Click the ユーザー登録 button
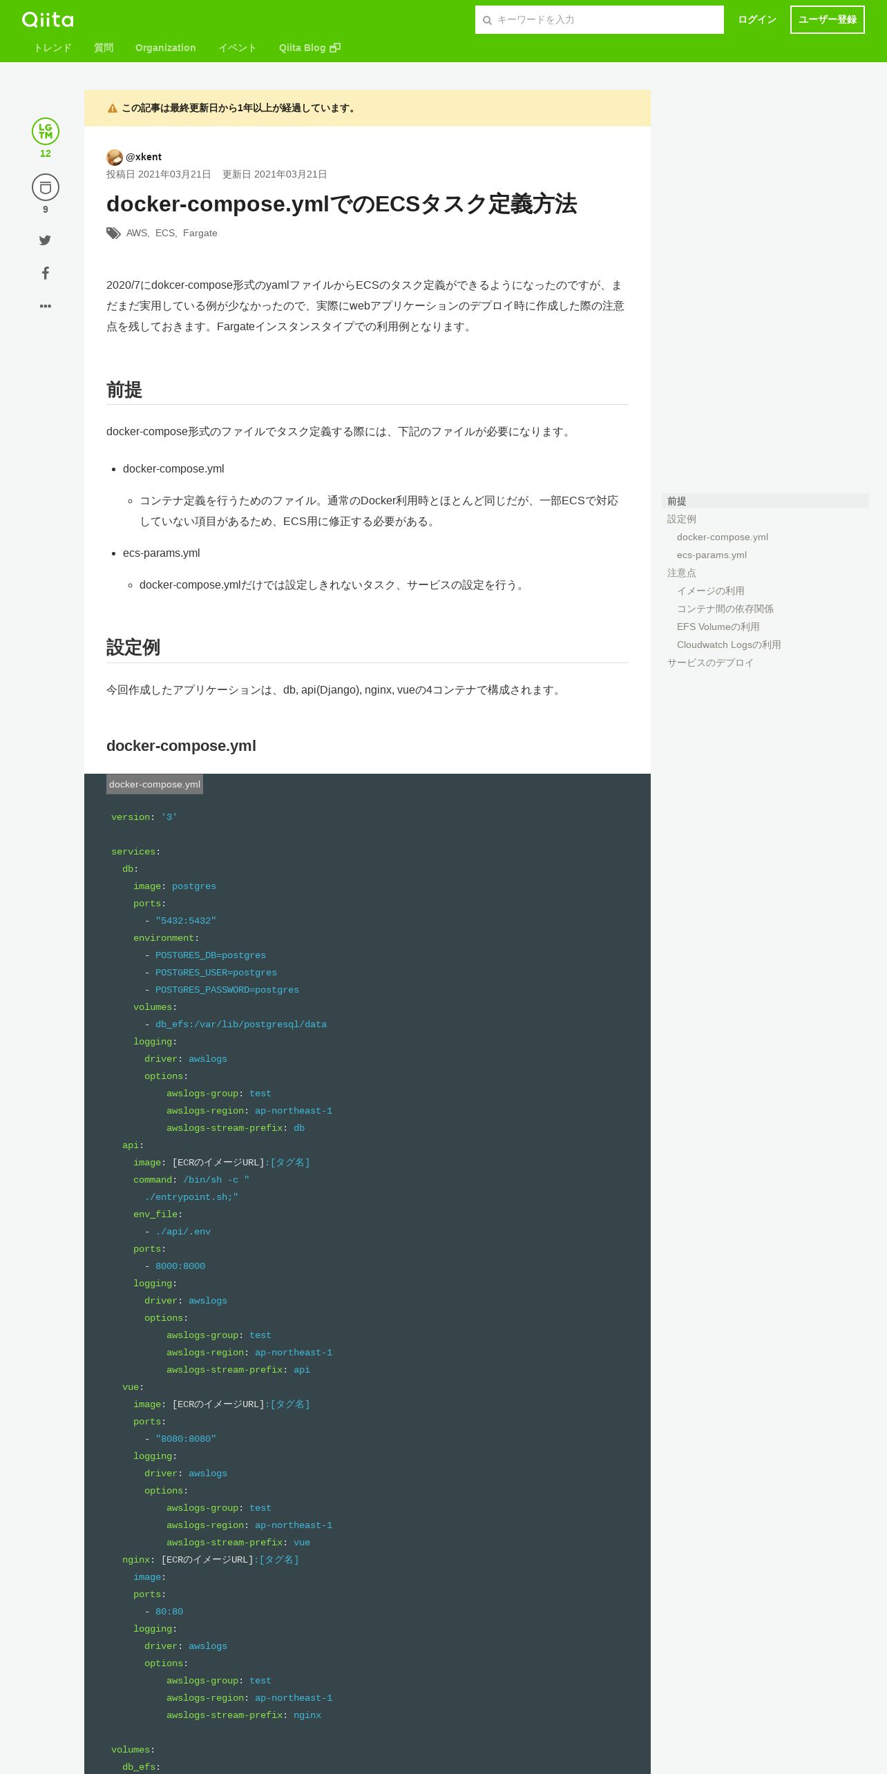 (828, 19)
